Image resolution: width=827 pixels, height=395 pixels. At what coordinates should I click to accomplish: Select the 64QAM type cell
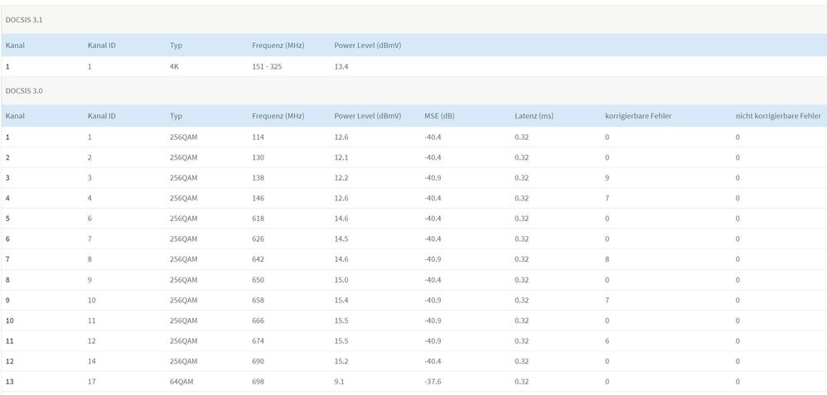pyautogui.click(x=182, y=382)
